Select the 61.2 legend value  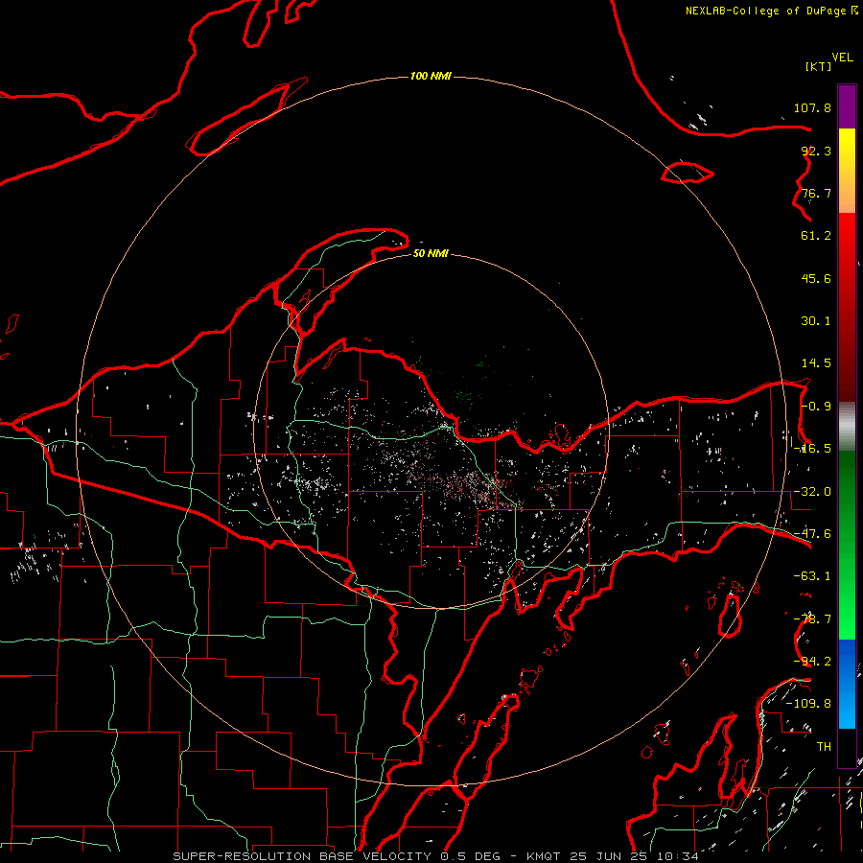(816, 236)
